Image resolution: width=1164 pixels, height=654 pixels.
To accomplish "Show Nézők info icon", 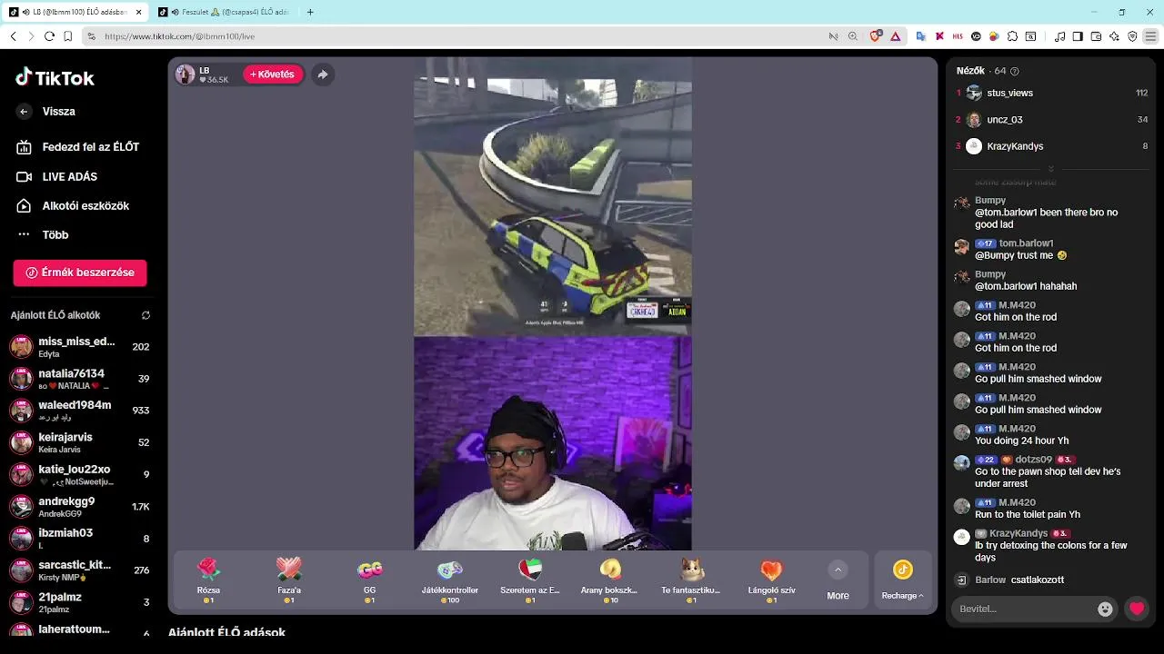I will (1015, 71).
